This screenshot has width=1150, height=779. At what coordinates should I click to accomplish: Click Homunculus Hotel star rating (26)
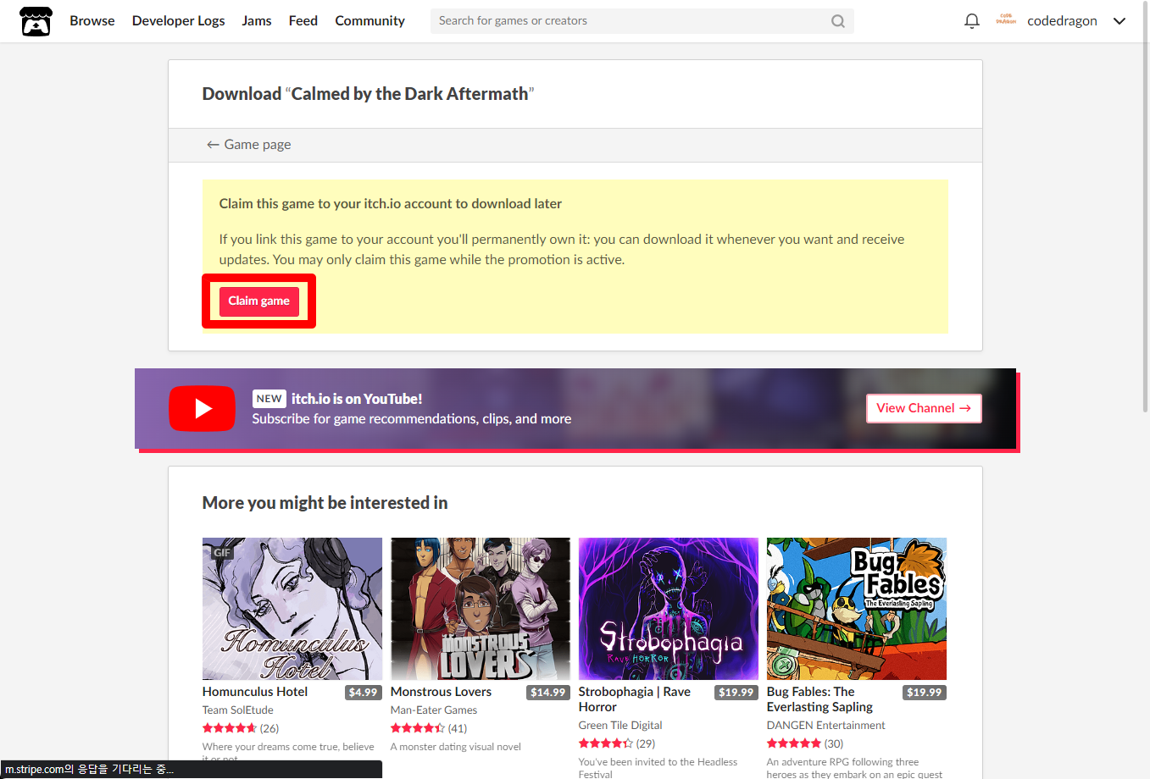coord(241,728)
